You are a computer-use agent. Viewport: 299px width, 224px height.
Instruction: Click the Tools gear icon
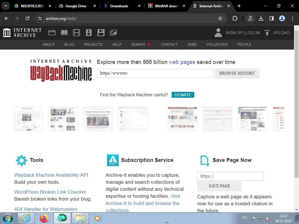click(x=21, y=160)
